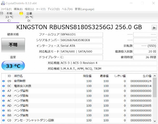Open the 編集(E) menu
The height and width of the screenshot is (124, 158).
click(18, 9)
